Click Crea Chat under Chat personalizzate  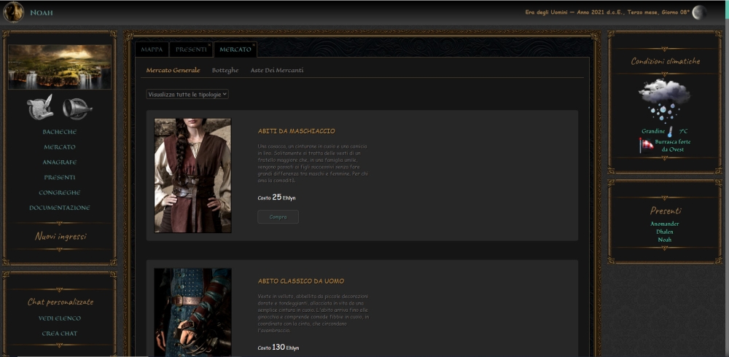pyautogui.click(x=60, y=334)
